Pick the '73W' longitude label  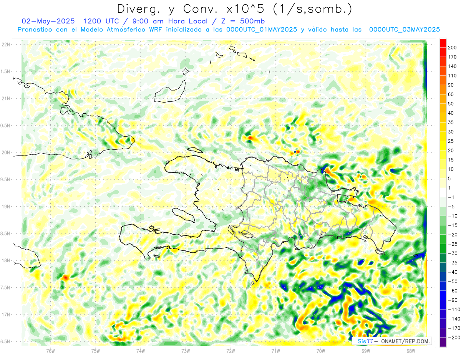click(x=186, y=350)
